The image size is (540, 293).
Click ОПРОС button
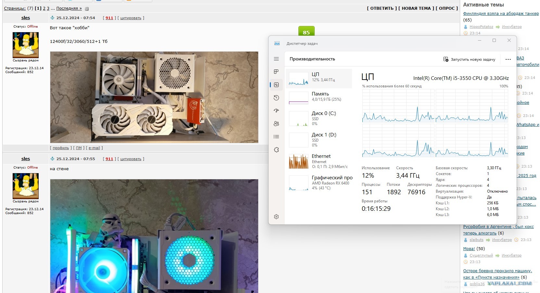[447, 8]
